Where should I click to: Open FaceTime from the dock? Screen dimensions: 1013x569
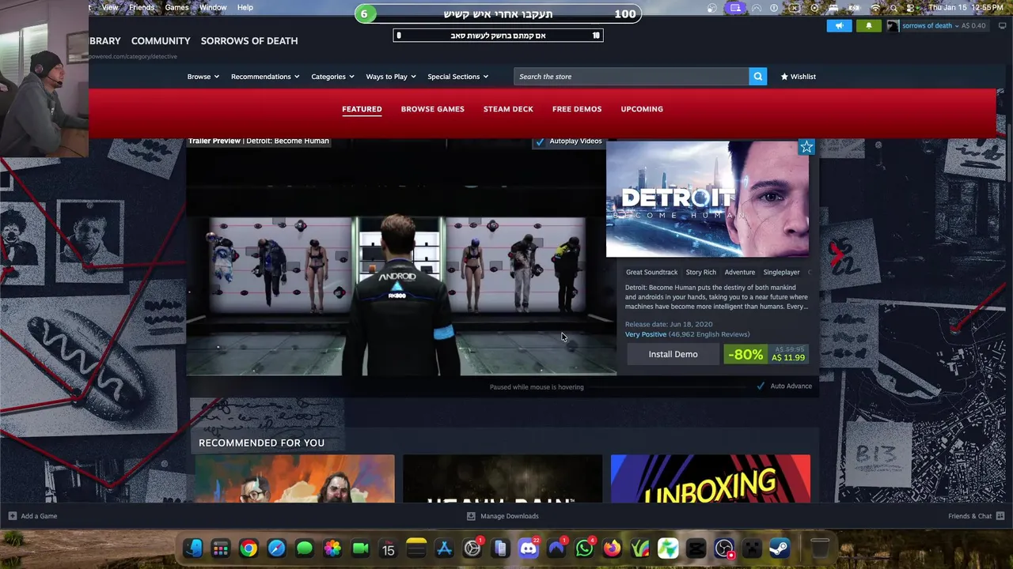coord(360,548)
